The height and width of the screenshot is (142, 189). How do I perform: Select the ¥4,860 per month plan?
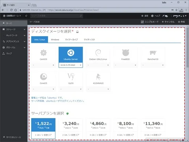pyautogui.click(x=98, y=129)
